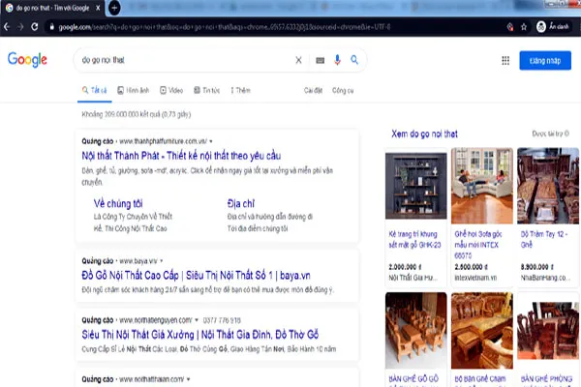The image size is (581, 387).
Task: Bookmark this page with star icon
Action: [524, 27]
